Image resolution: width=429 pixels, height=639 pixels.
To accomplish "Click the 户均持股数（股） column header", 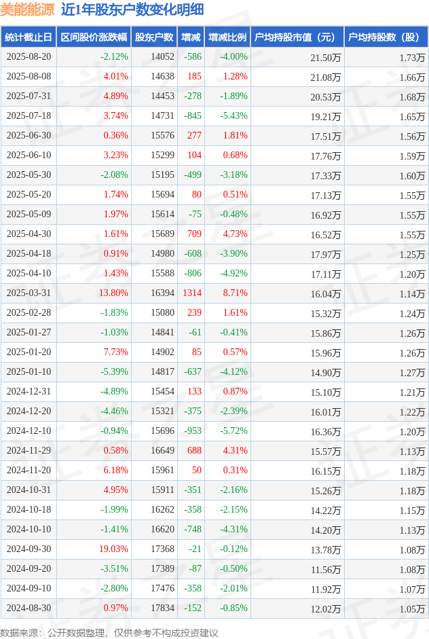I will click(385, 37).
